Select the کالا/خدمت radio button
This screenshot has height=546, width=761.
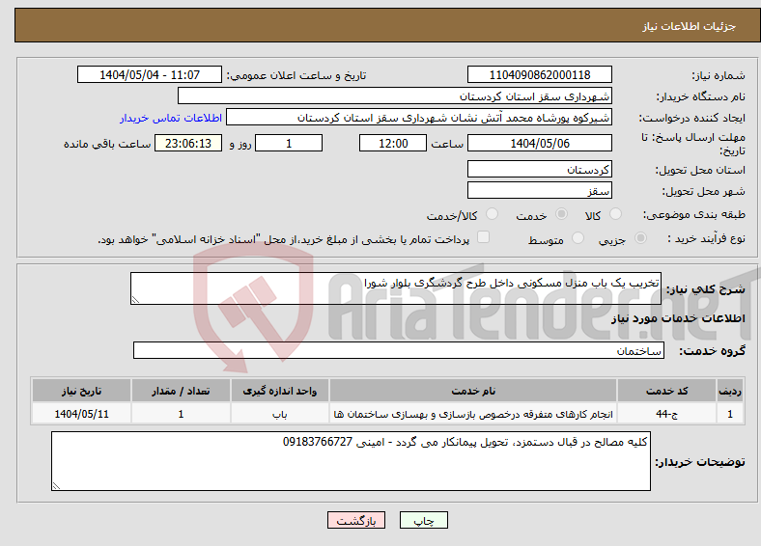click(x=493, y=214)
